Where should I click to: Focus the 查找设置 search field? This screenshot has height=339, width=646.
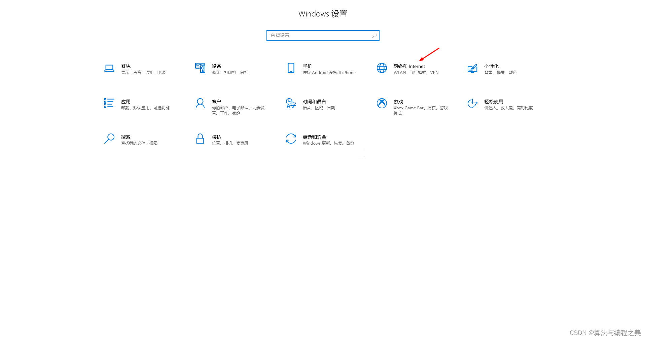pos(323,36)
